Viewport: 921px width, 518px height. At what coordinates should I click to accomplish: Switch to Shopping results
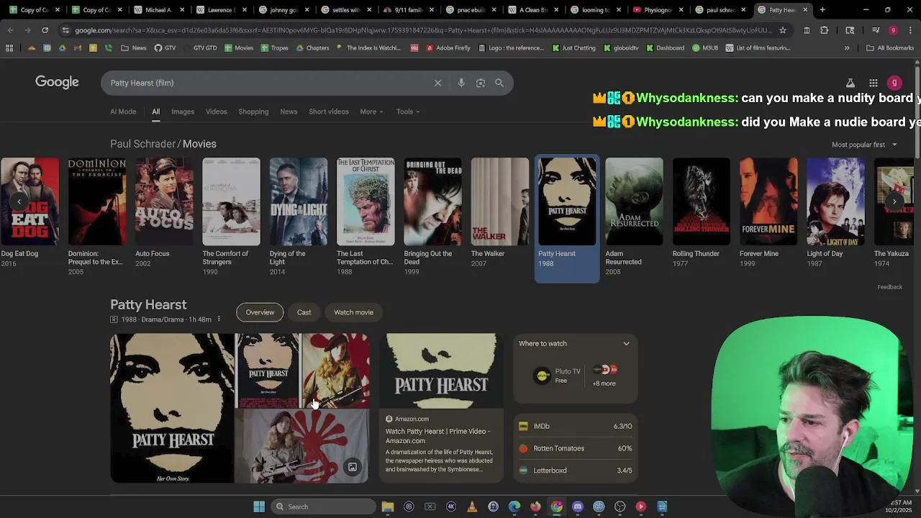point(253,112)
